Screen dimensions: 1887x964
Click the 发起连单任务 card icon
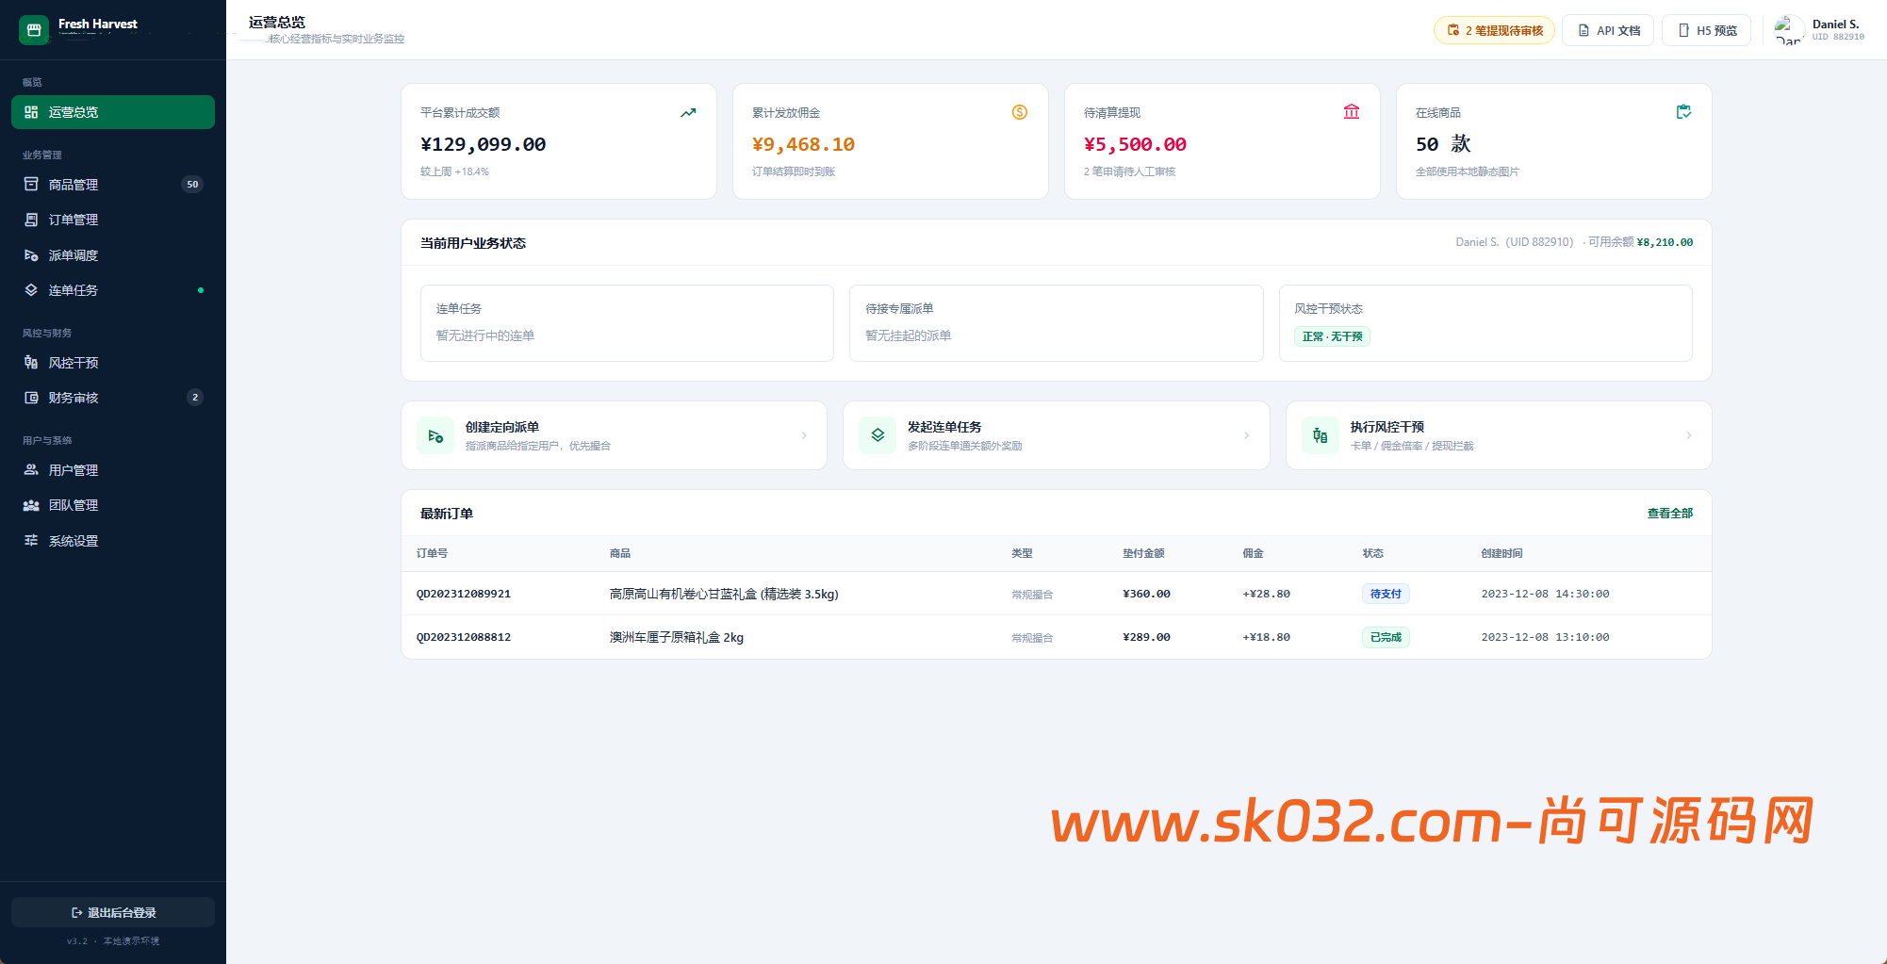[878, 435]
